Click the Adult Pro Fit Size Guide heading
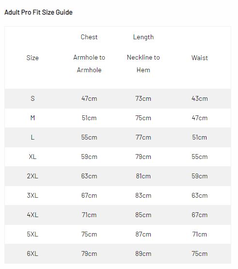The height and width of the screenshot is (269, 238). pos(38,12)
